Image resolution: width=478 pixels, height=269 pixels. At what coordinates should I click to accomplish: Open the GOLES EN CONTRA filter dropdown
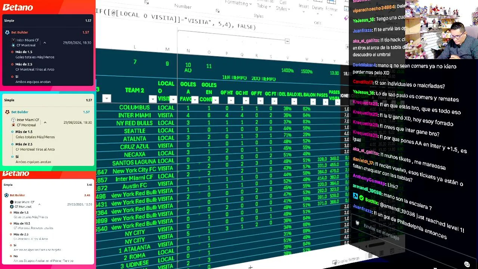(x=215, y=100)
